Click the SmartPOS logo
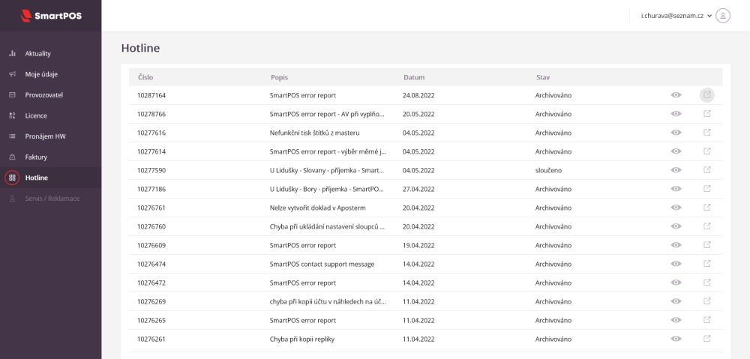750x359 pixels. click(x=51, y=15)
